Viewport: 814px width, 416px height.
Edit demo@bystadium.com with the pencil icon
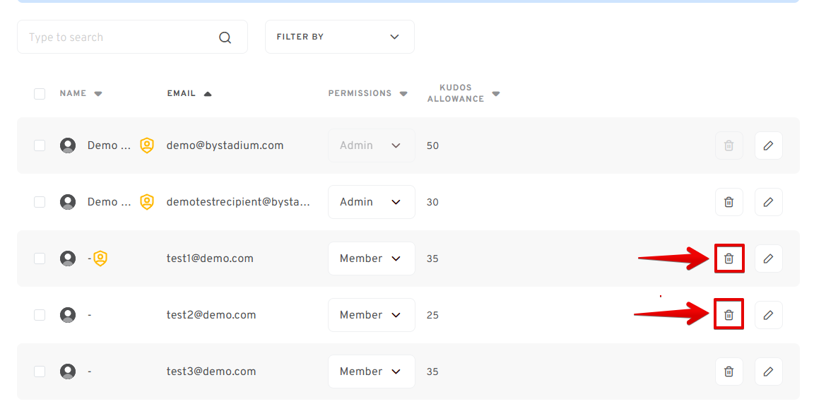pyautogui.click(x=768, y=145)
